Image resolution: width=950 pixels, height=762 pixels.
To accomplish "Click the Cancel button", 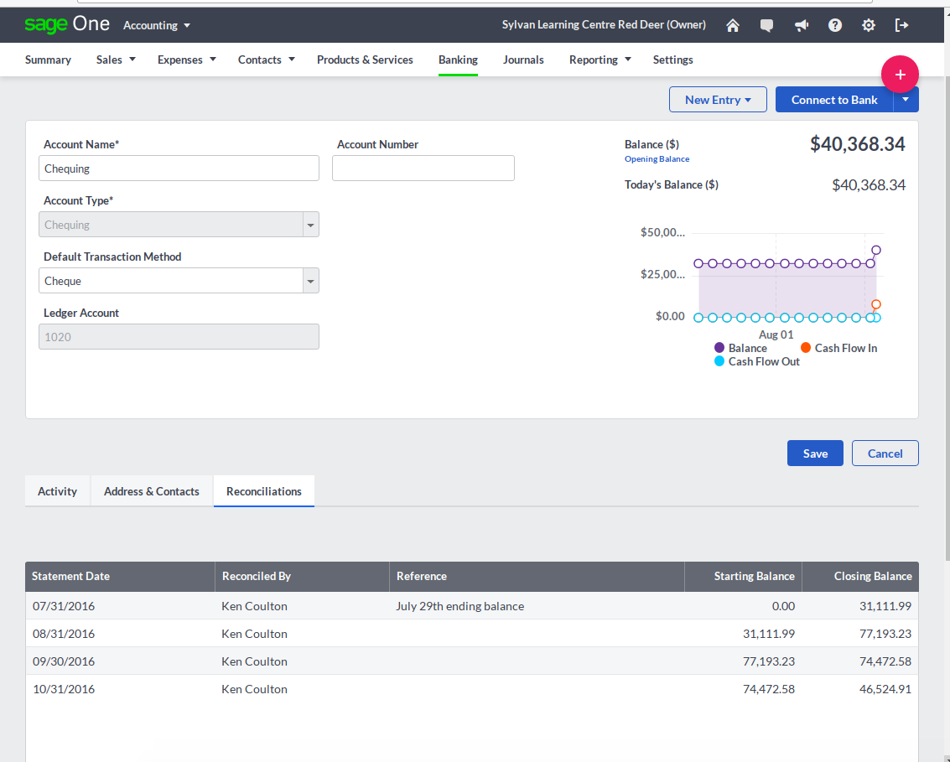I will (x=885, y=453).
